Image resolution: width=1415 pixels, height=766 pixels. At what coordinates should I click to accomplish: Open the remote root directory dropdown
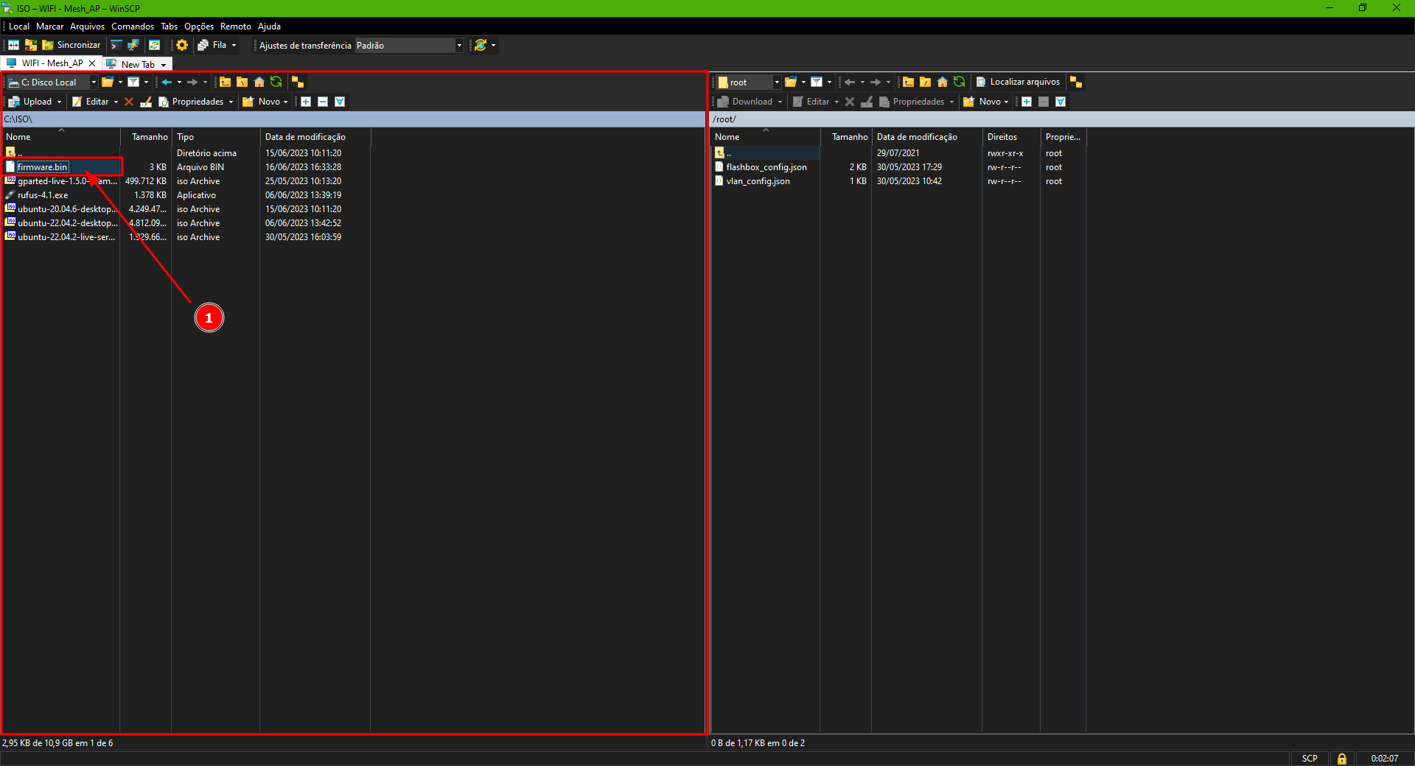click(749, 82)
